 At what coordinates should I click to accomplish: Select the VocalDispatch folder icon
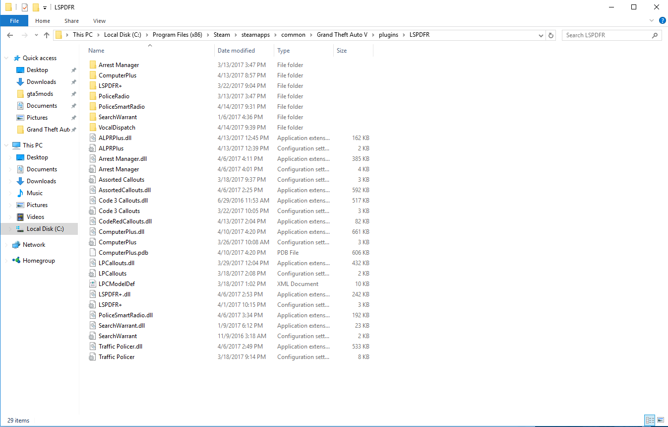93,128
